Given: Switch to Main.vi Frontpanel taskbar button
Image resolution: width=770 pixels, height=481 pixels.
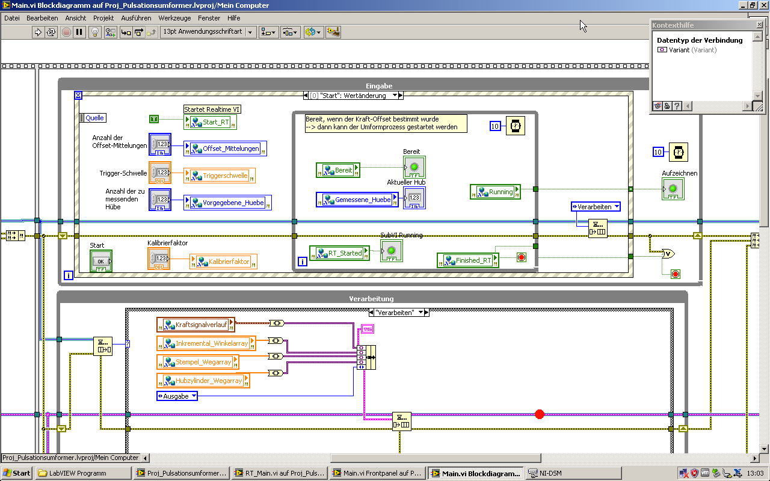Looking at the screenshot, I should pyautogui.click(x=378, y=473).
